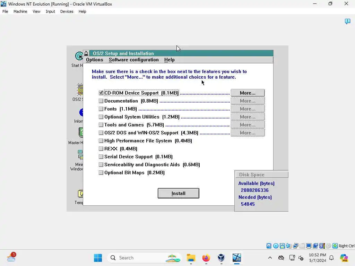Screen dimensions: 355x266
Task: Click the needed bytes value 54845
Action: (x=248, y=204)
